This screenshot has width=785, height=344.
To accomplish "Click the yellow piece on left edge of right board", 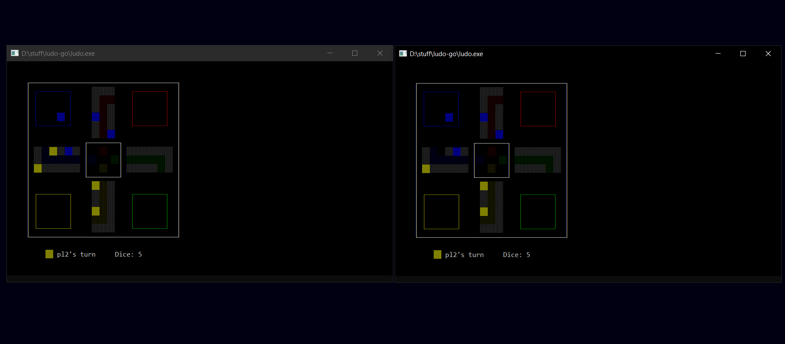I will point(426,169).
